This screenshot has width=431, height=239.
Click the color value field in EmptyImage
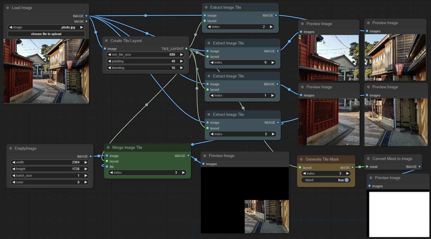50,182
